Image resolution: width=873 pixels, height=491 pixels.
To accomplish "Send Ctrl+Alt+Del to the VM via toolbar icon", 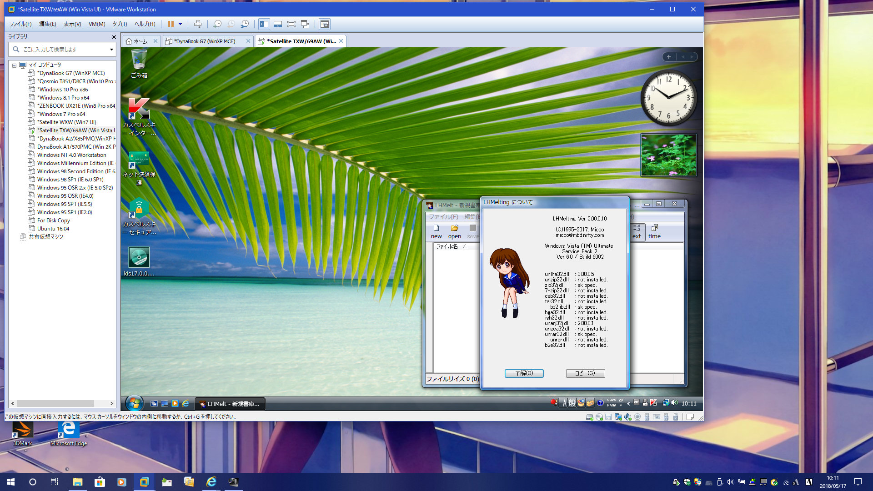I will (198, 24).
